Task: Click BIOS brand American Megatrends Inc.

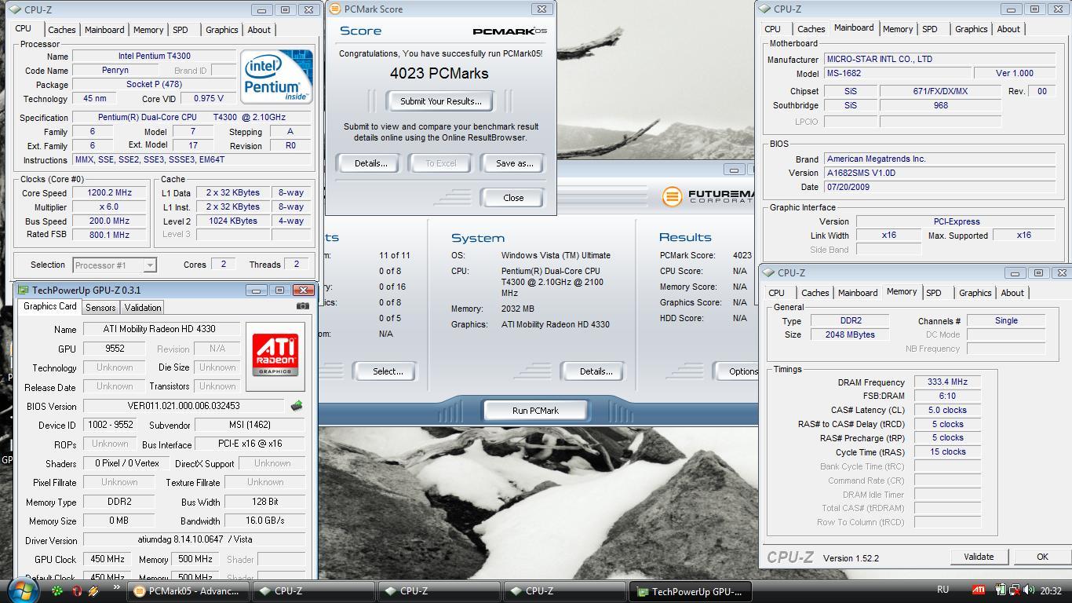Action: pyautogui.click(x=938, y=159)
